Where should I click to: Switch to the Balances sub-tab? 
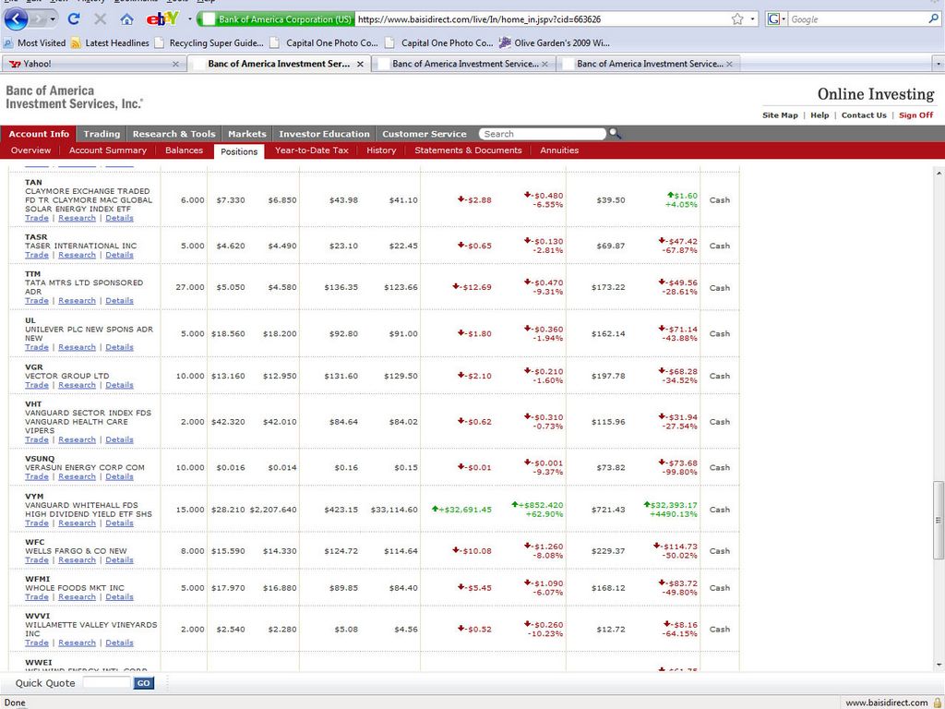[184, 150]
